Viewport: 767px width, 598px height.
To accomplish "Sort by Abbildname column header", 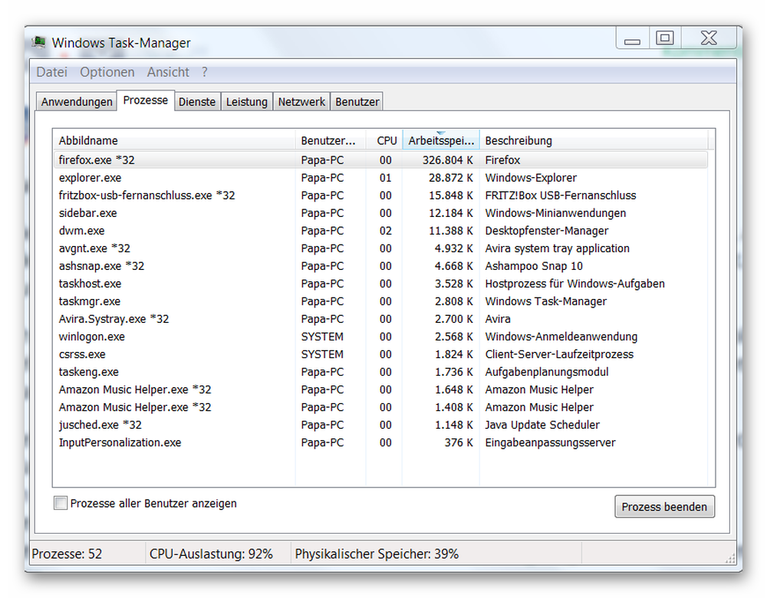I will pyautogui.click(x=173, y=140).
